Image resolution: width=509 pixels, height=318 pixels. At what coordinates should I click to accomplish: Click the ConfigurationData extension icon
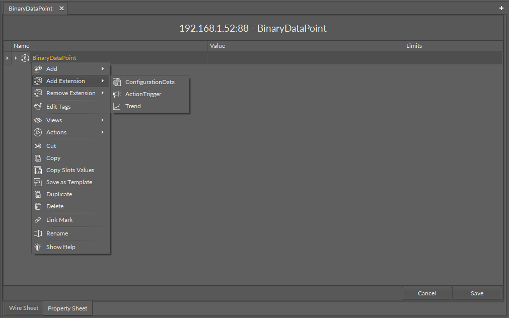click(x=117, y=82)
